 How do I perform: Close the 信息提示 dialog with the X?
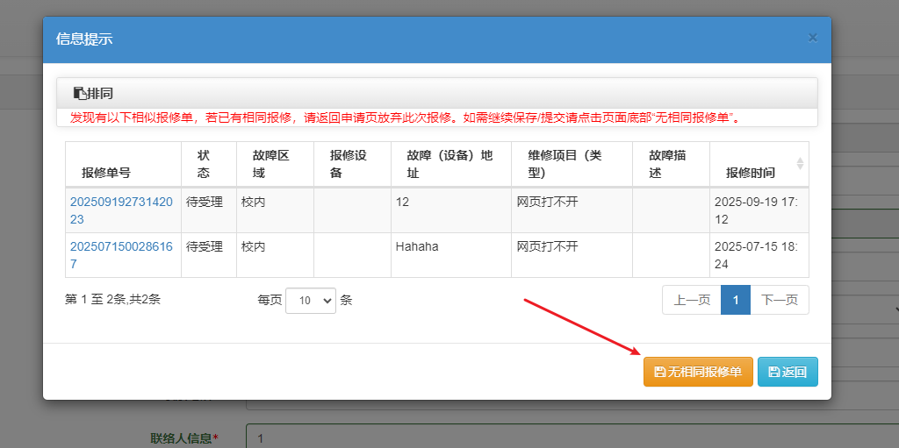(812, 38)
